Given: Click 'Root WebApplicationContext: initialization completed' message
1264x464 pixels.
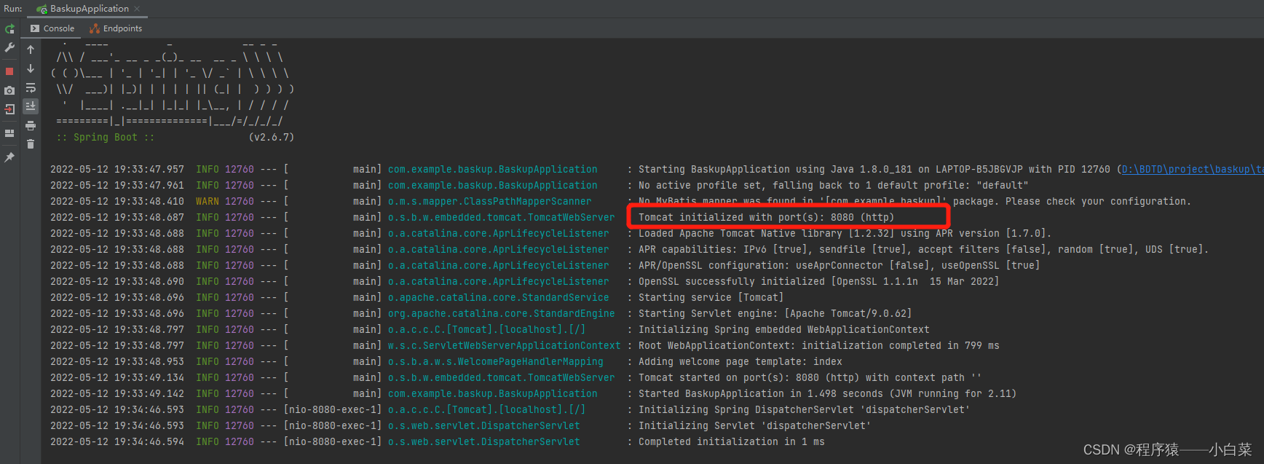Looking at the screenshot, I should (818, 345).
